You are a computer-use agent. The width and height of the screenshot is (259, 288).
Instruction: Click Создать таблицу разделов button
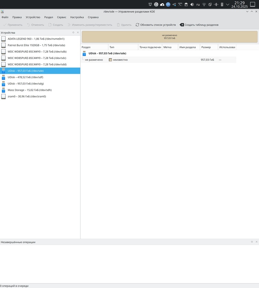[x=199, y=25]
